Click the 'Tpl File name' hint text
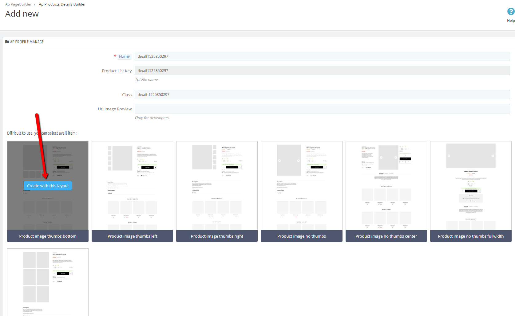515x316 pixels. coord(146,80)
